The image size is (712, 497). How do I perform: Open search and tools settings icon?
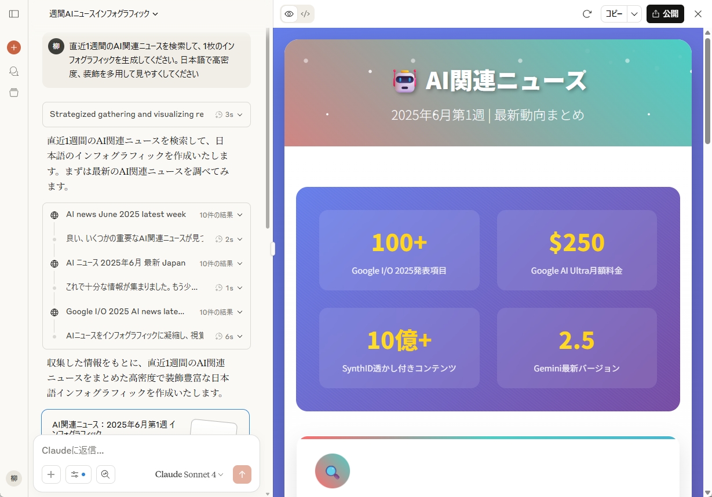78,474
